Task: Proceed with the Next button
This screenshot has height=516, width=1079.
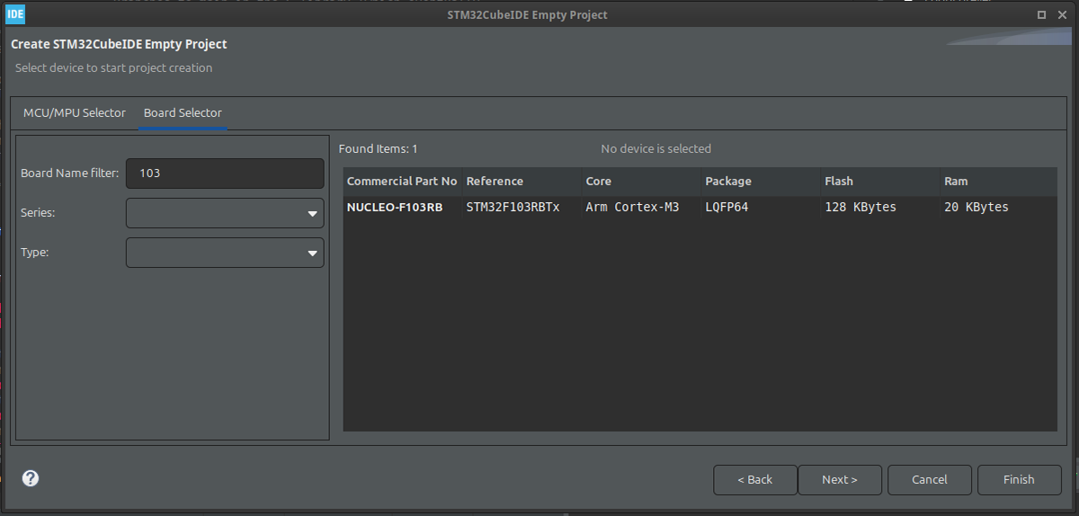Action: 840,479
